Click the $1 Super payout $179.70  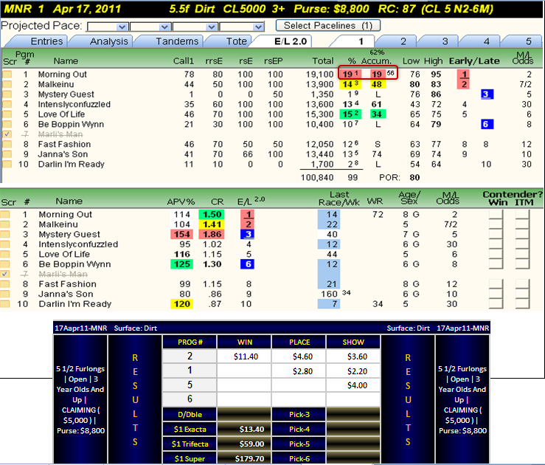[x=249, y=459]
